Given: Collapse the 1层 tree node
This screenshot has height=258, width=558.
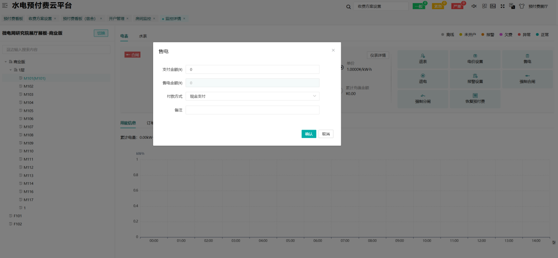Looking at the screenshot, I should (x=11, y=70).
